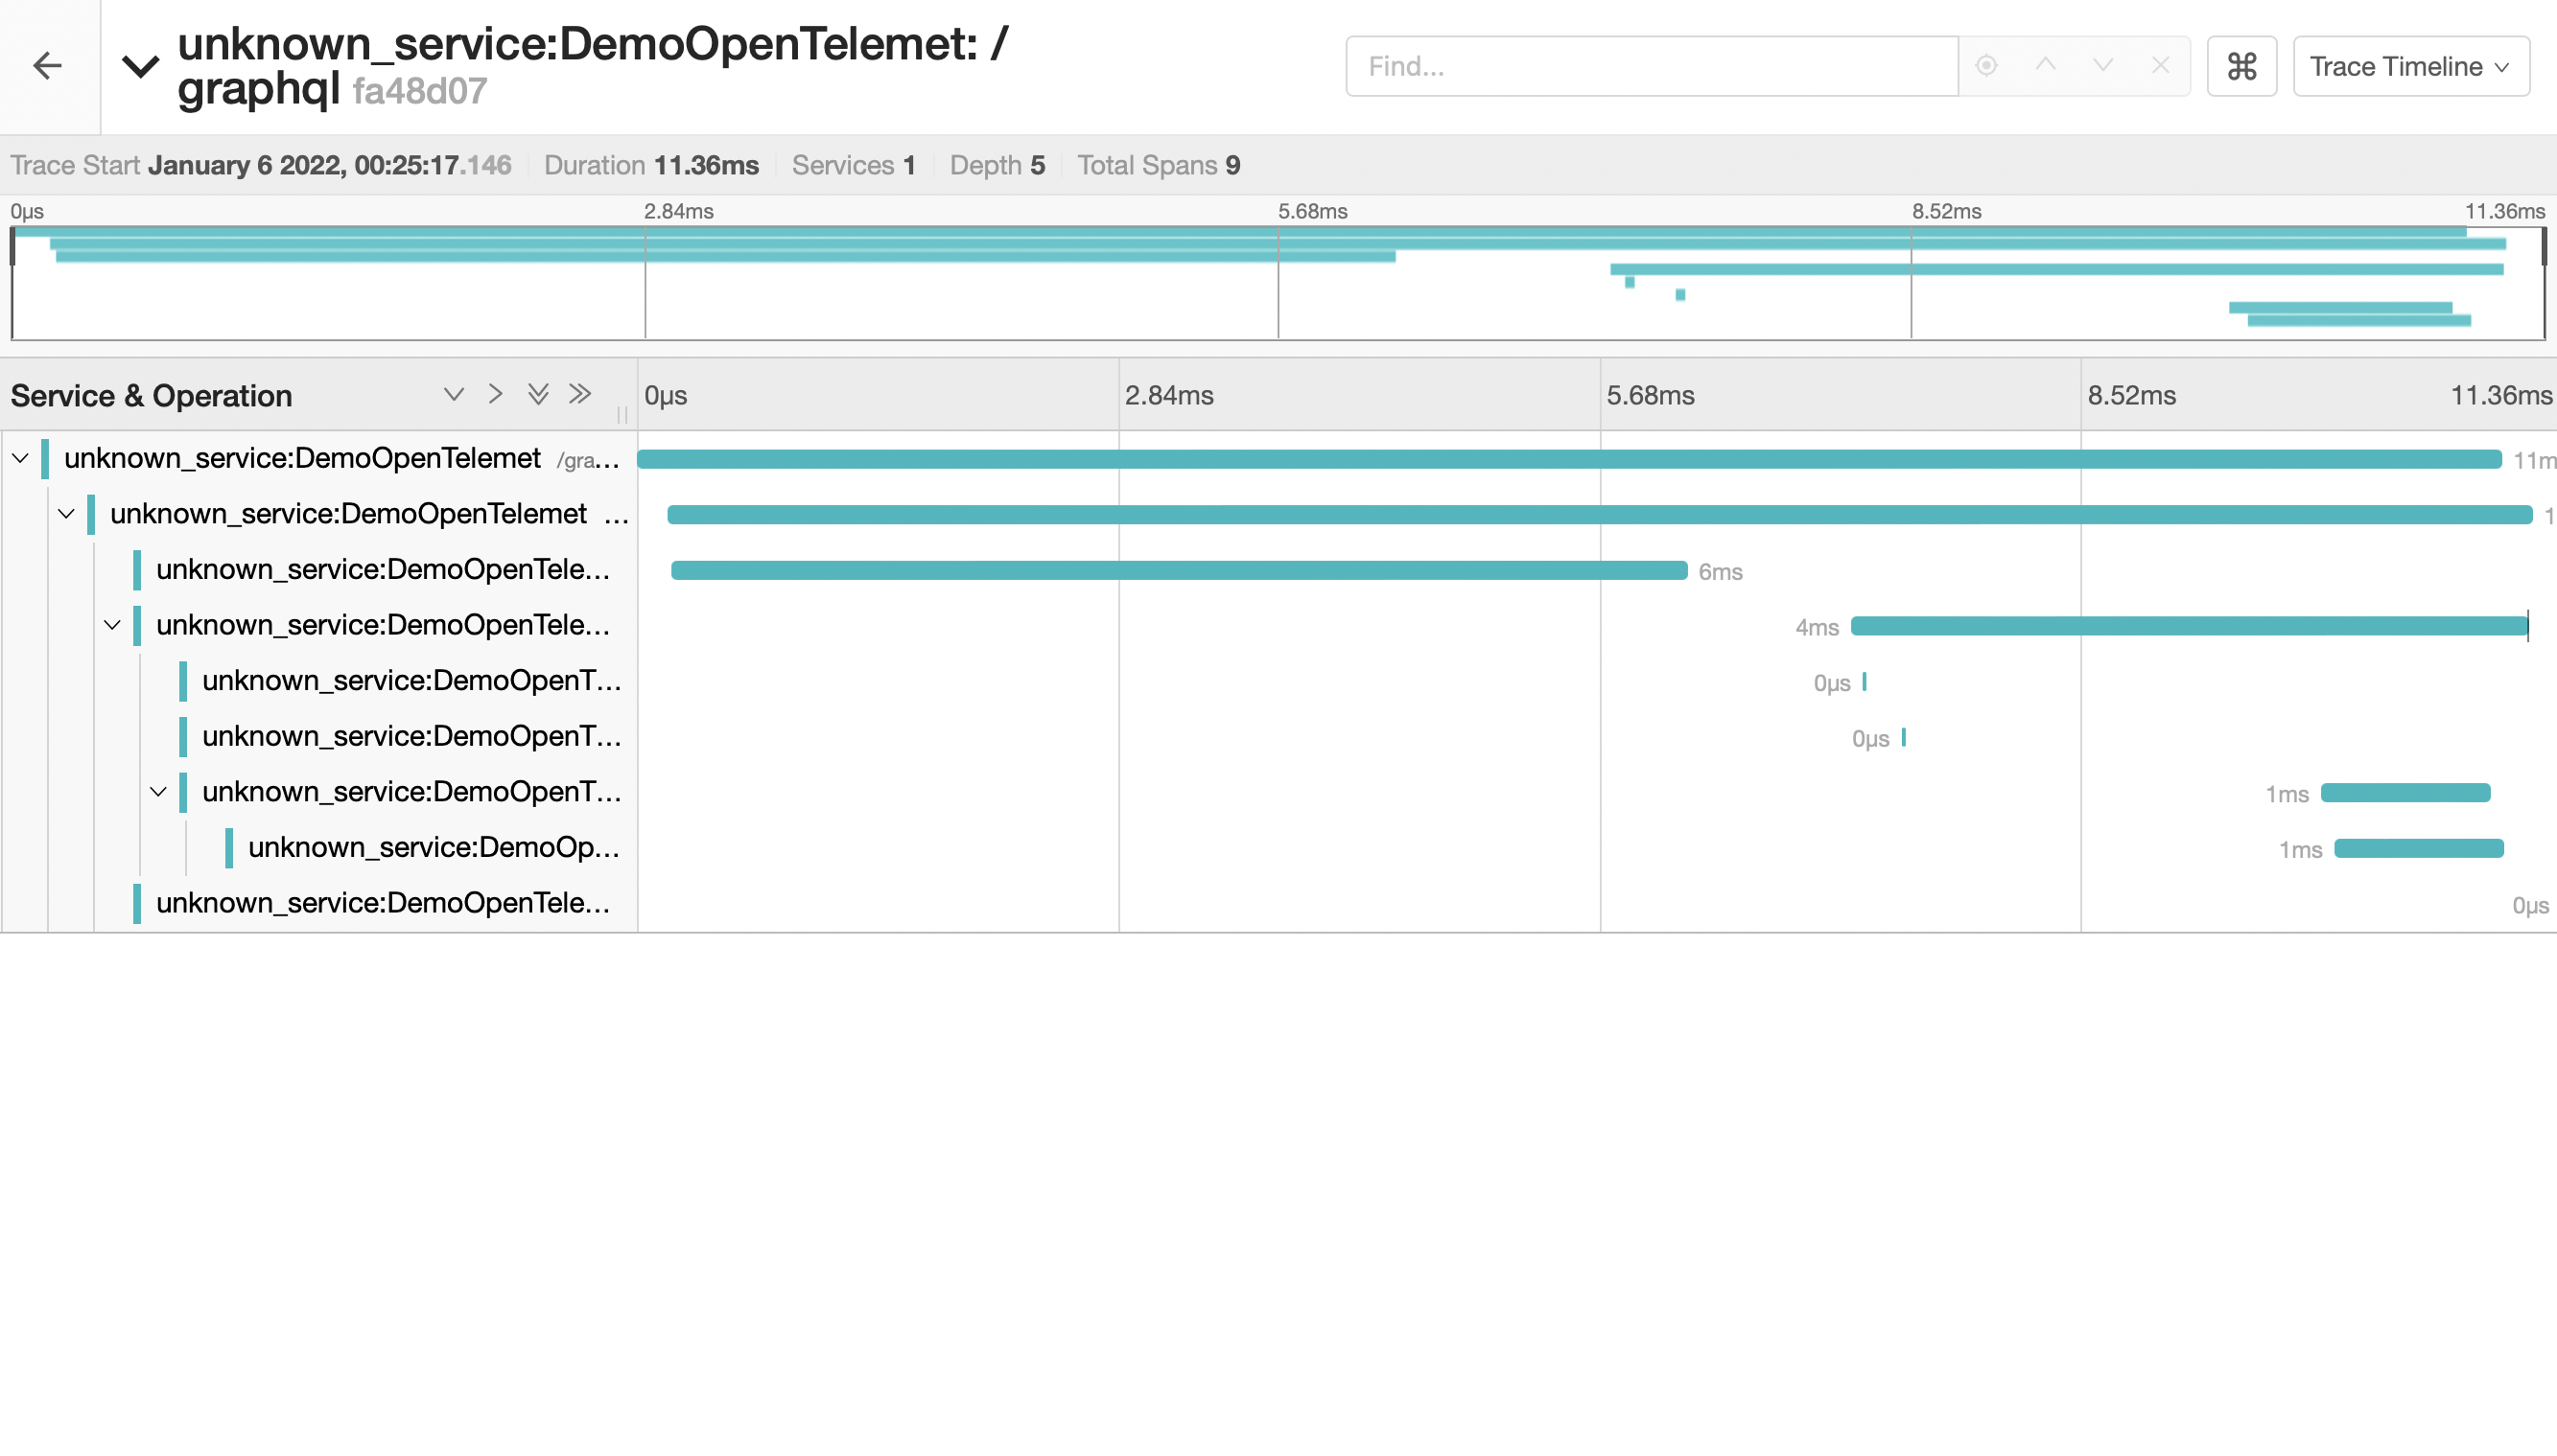2557x1456 pixels.
Task: Go to next search result arrow
Action: coord(2101,66)
